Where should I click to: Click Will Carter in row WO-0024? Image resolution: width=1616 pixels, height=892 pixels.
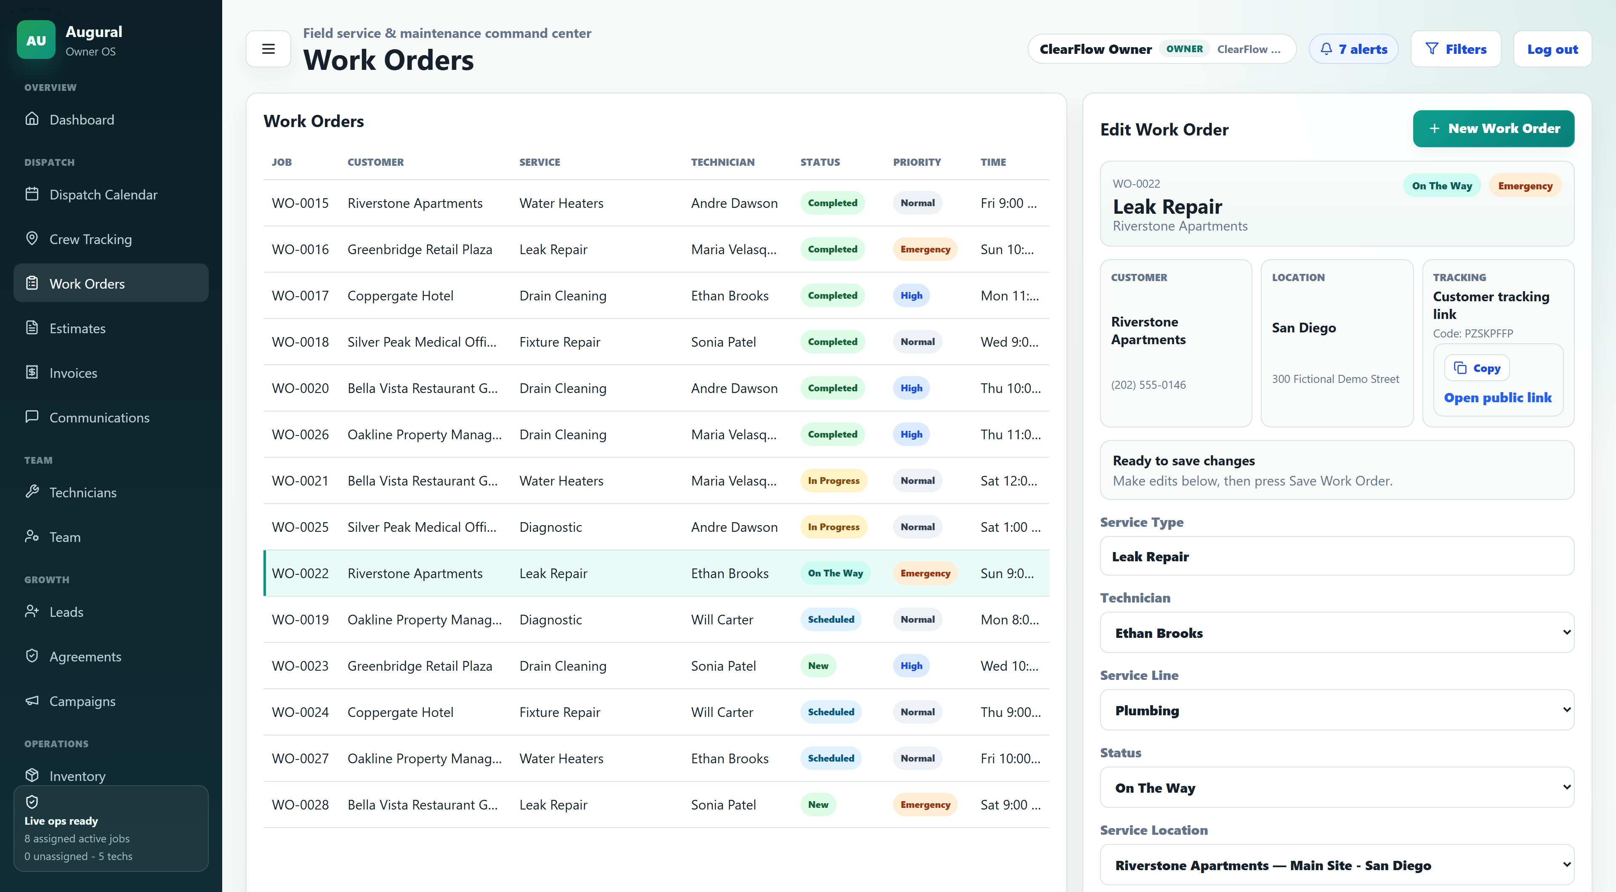pyautogui.click(x=722, y=712)
